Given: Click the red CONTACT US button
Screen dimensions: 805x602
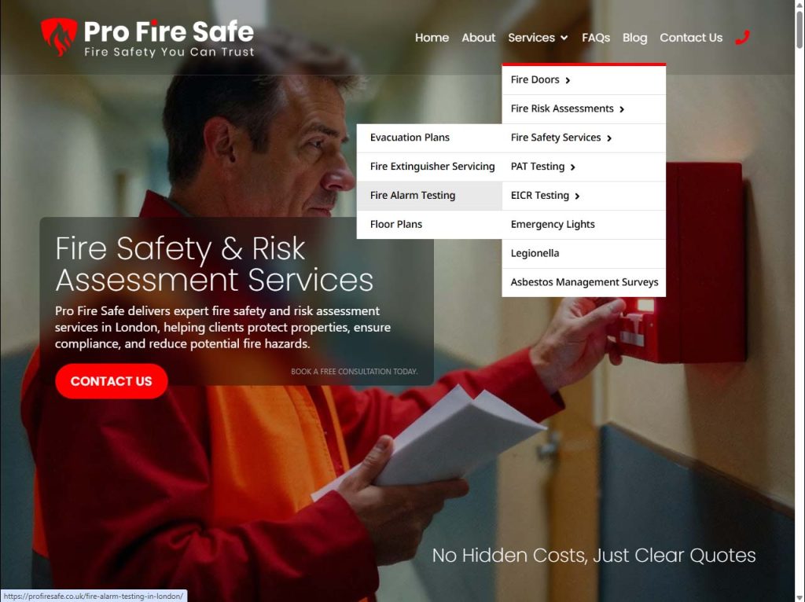Looking at the screenshot, I should 112,381.
